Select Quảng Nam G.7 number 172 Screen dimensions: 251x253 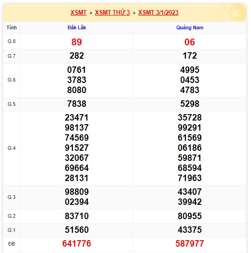190,55
